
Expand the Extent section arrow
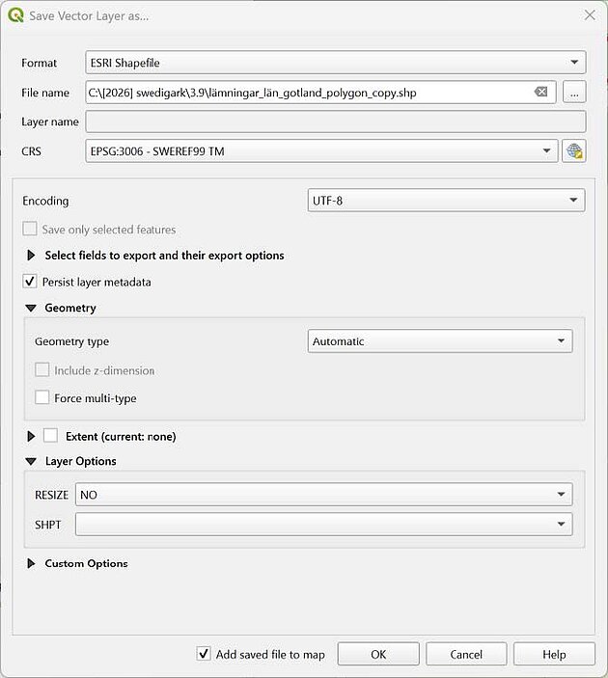pos(31,436)
